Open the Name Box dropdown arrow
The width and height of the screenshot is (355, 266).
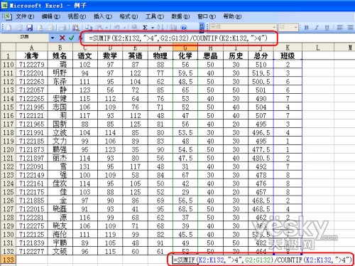[x=53, y=38]
